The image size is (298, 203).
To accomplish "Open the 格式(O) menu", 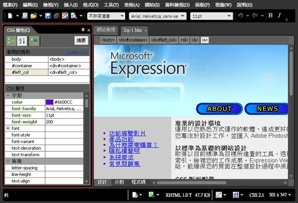I will click(90, 5).
